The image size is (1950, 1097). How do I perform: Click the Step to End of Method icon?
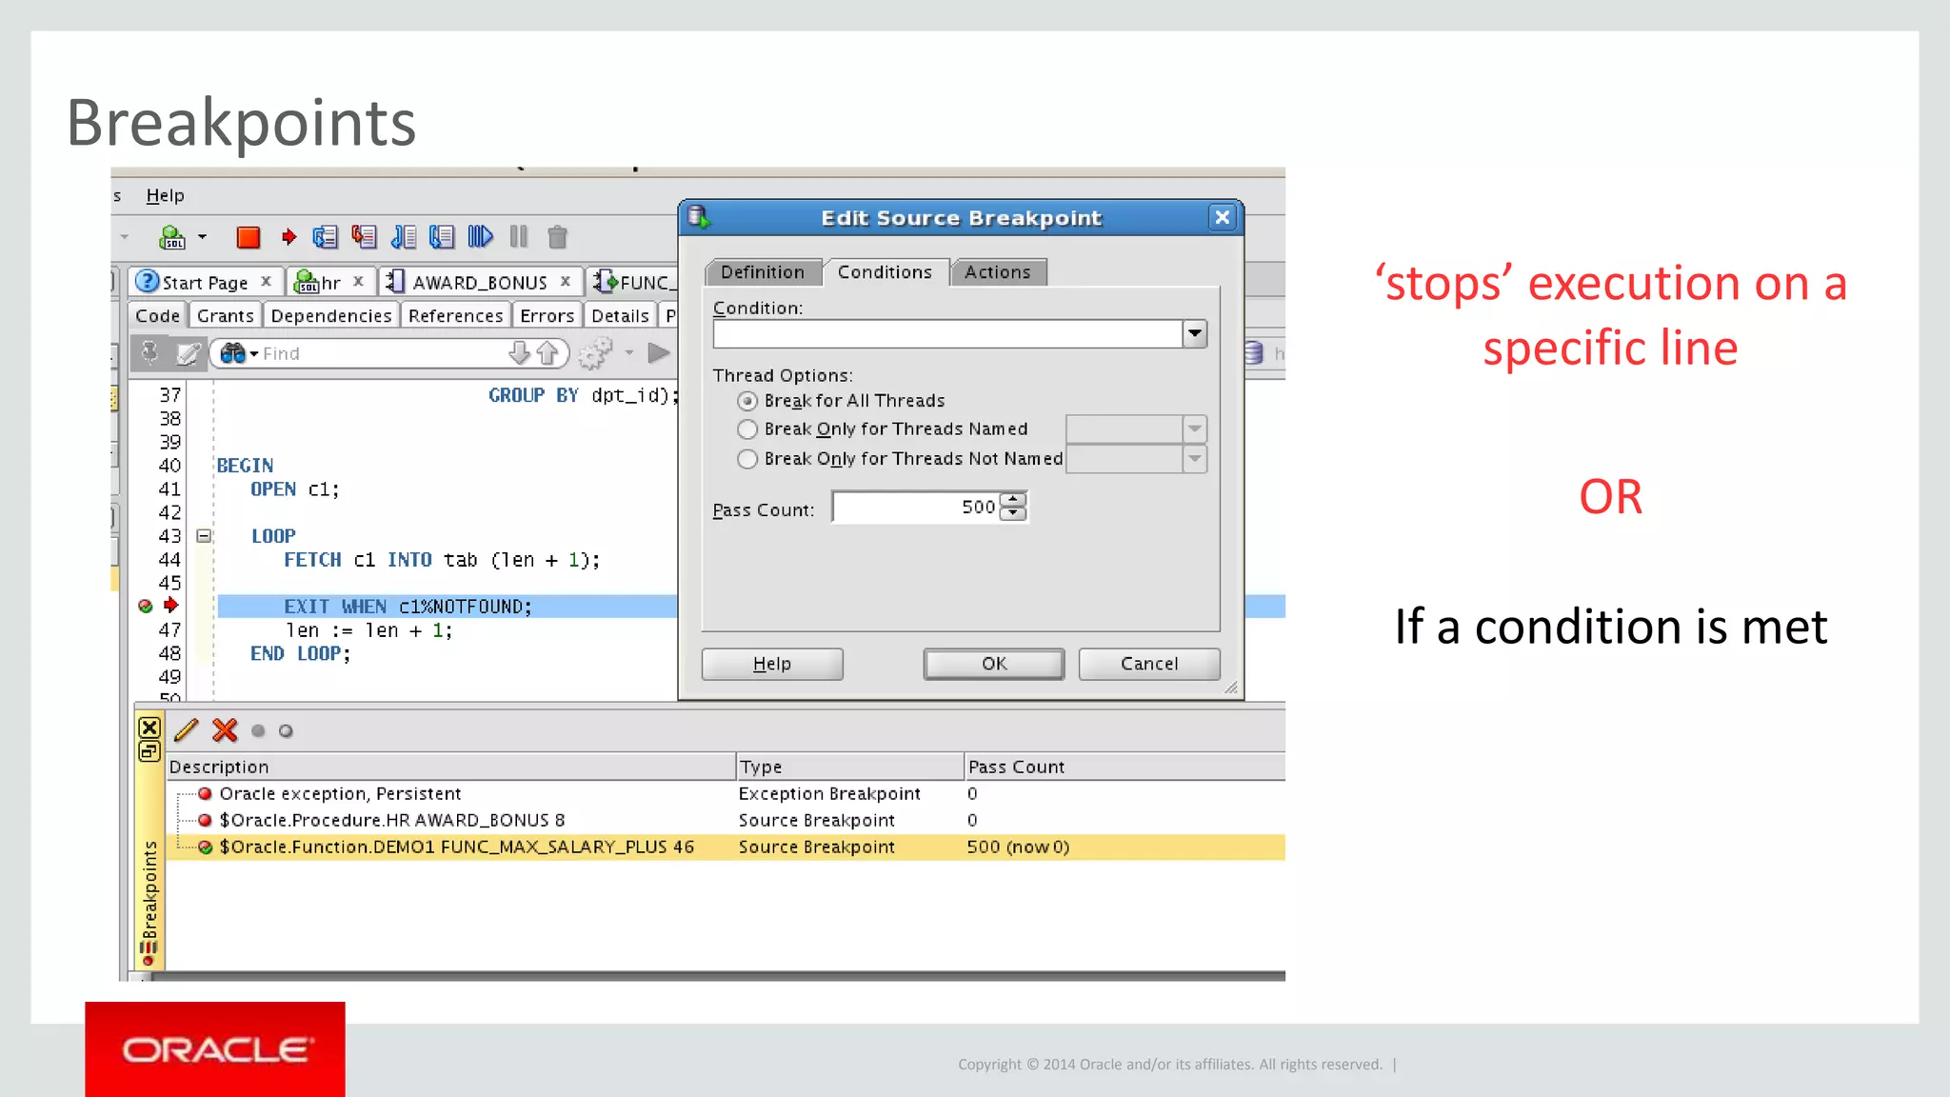[x=442, y=237]
